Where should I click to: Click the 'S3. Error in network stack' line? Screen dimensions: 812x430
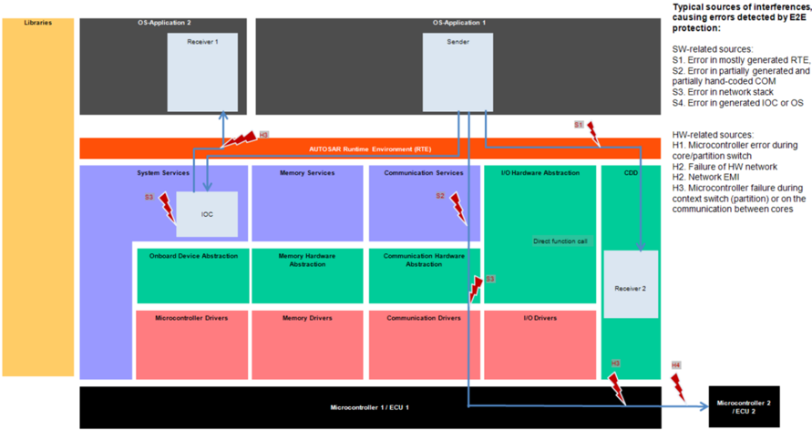point(723,92)
